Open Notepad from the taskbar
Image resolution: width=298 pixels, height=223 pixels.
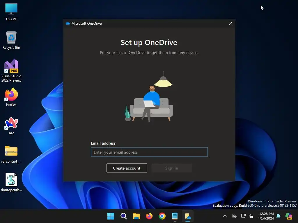tap(175, 216)
